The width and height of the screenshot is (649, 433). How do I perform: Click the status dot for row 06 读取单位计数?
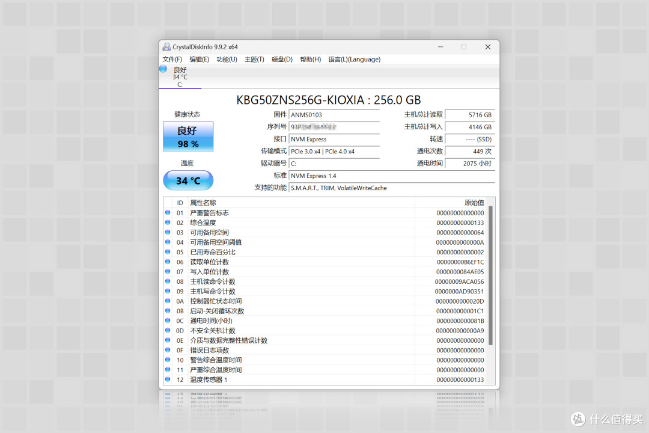point(168,262)
